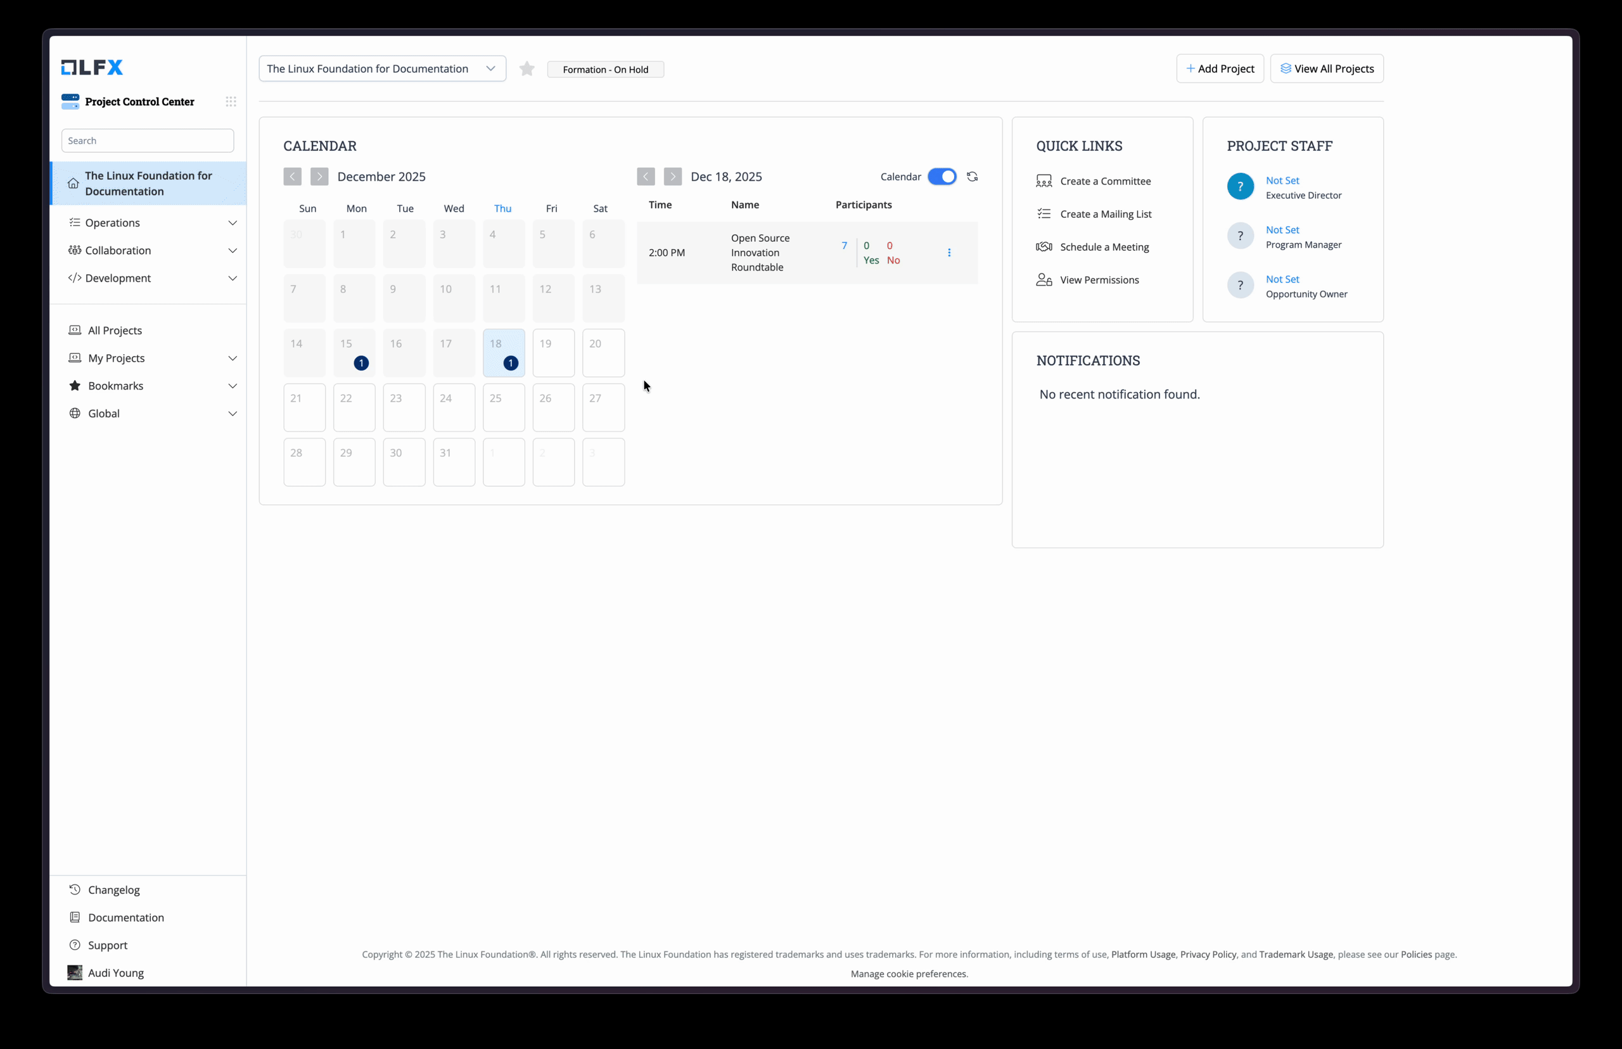This screenshot has width=1622, height=1049.
Task: Click the LFX logo
Action: point(91,67)
